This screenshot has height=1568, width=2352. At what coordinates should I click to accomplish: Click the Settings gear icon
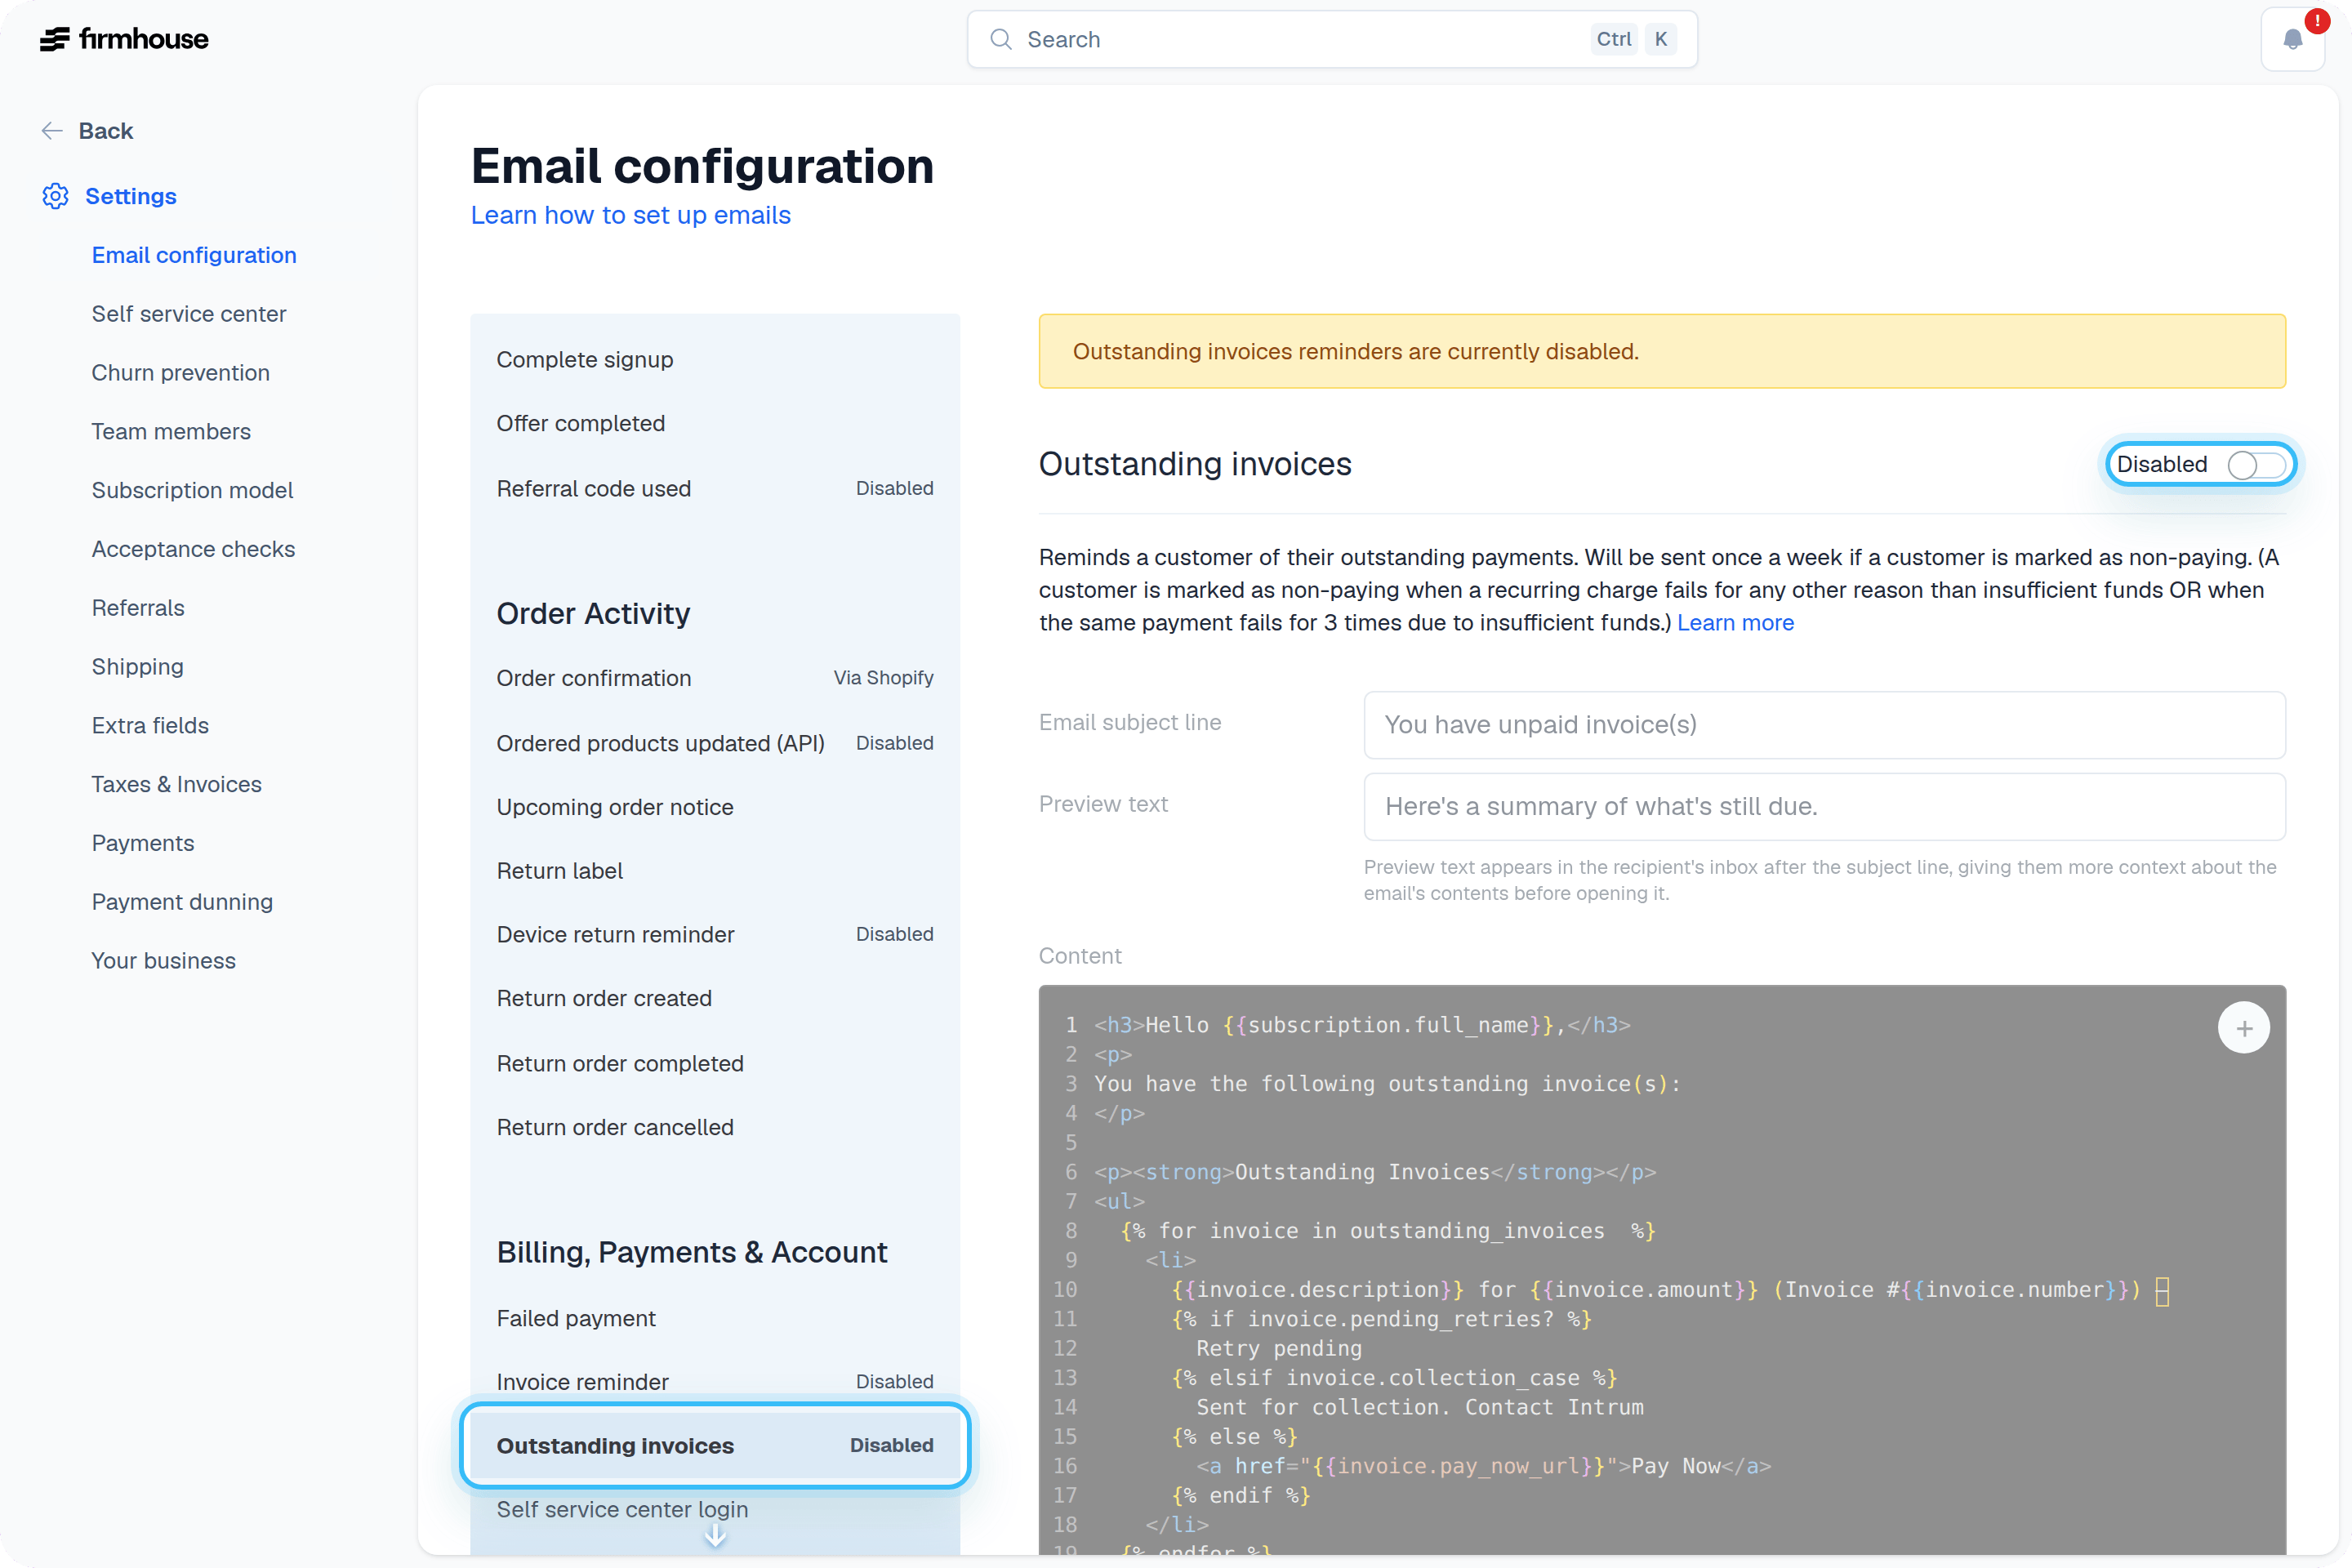tap(56, 196)
